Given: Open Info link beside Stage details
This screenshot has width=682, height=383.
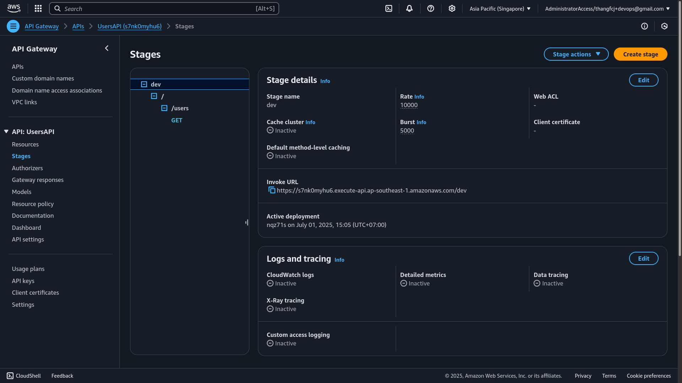Looking at the screenshot, I should 325,81.
